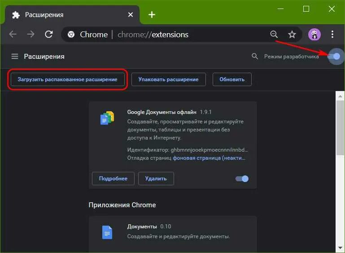
Task: Click the forward navigation arrow
Action: pos(31,35)
